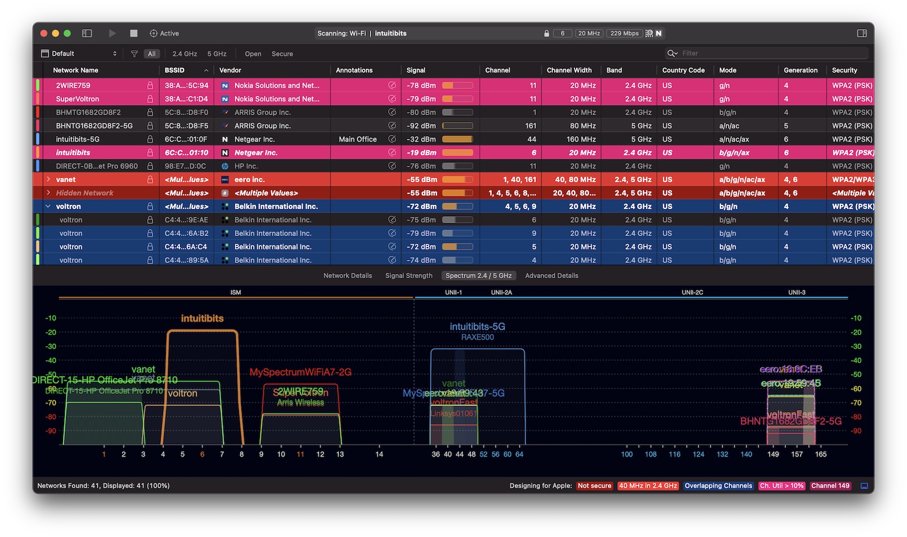The width and height of the screenshot is (907, 537).
Task: Start scanning with the play button
Action: coord(112,33)
